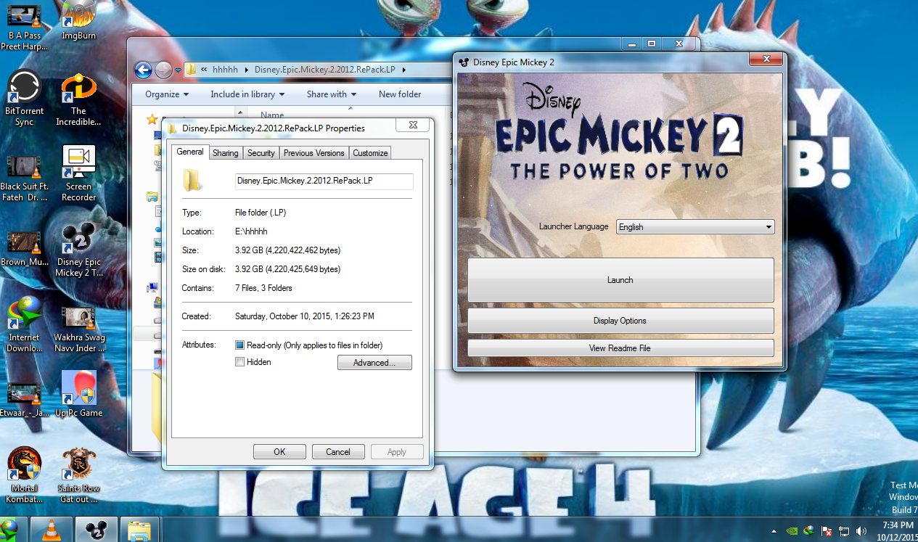Screen dimensions: 918x542
Task: Open Disney Epic Mickey 2 desktop shortcut
Action: [x=78, y=250]
